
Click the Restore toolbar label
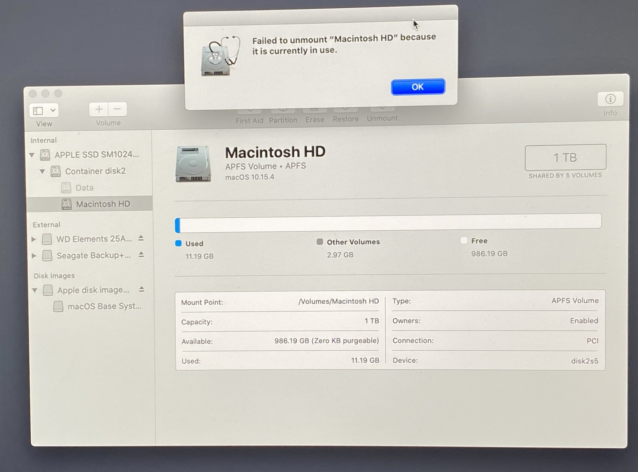(345, 119)
